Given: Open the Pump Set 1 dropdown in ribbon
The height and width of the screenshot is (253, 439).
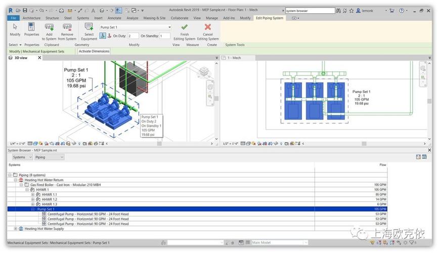Looking at the screenshot, I should pyautogui.click(x=169, y=27).
